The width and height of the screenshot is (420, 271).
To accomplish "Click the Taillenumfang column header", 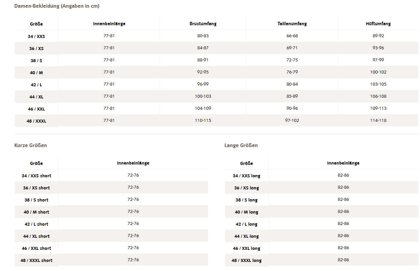I will (292, 24).
